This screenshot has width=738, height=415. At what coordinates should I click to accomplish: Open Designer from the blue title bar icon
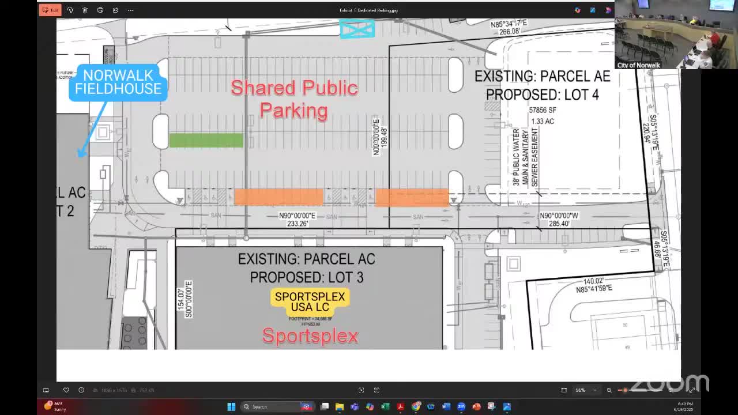point(593,10)
